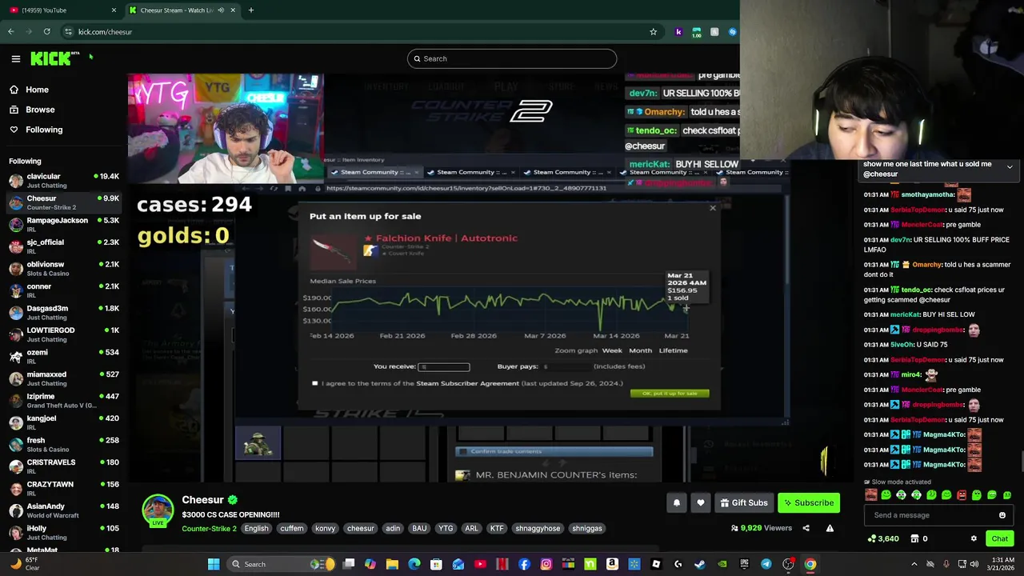This screenshot has width=1024, height=576.
Task: Open the Windows Start menu
Action: (214, 564)
